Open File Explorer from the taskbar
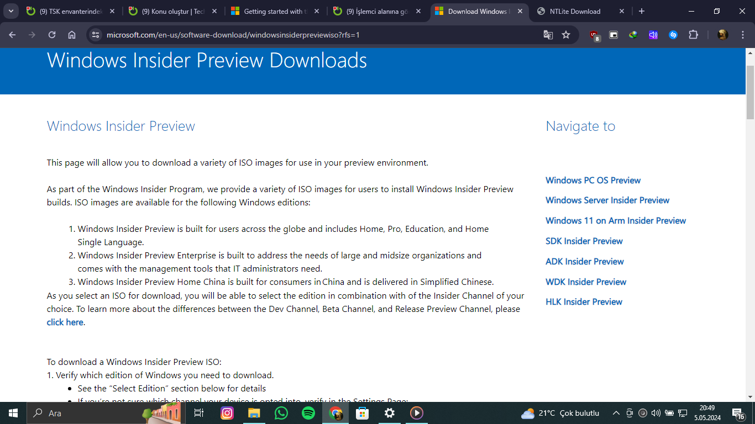Screen dimensions: 755x424 click(x=254, y=413)
